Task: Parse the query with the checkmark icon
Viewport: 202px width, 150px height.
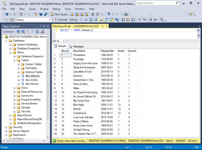Action: pos(86,20)
